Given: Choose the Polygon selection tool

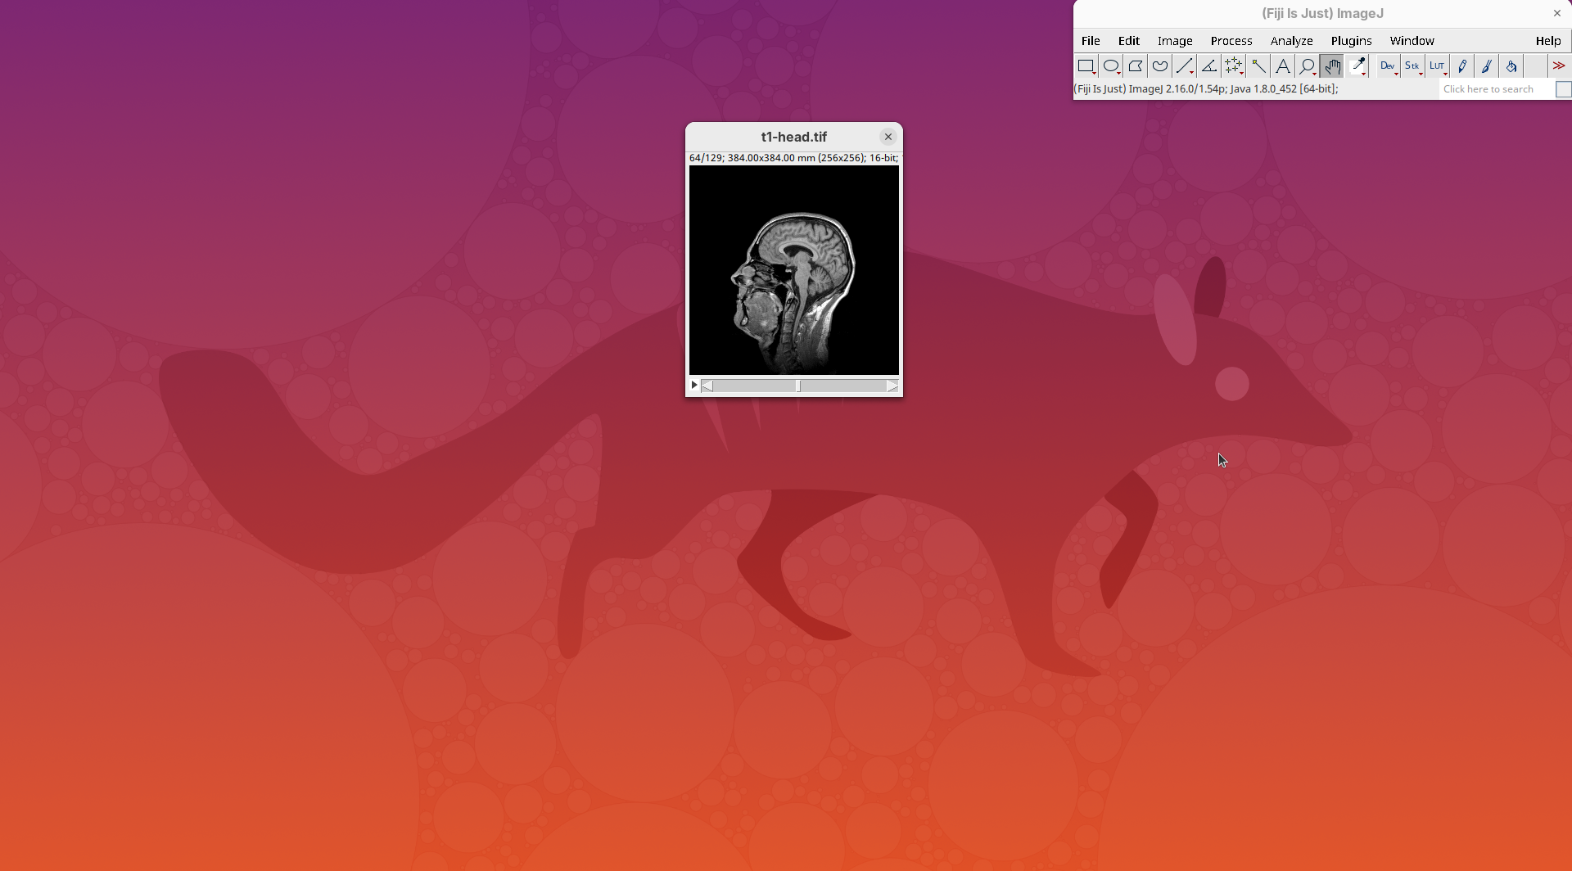Looking at the screenshot, I should tap(1136, 66).
